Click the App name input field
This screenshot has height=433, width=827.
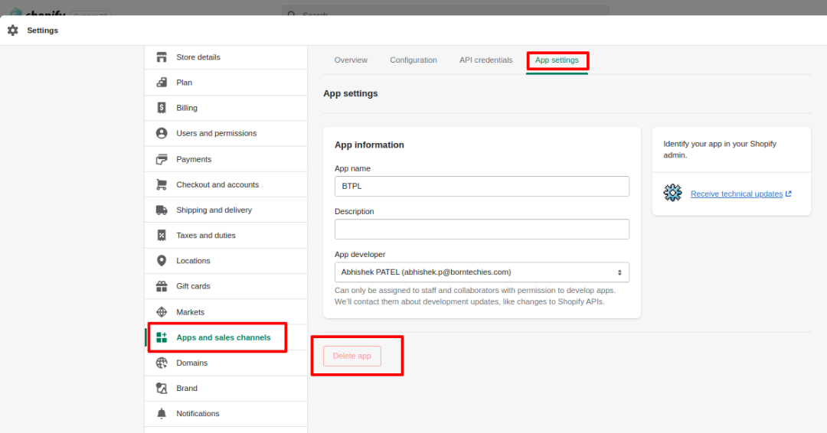coord(482,186)
